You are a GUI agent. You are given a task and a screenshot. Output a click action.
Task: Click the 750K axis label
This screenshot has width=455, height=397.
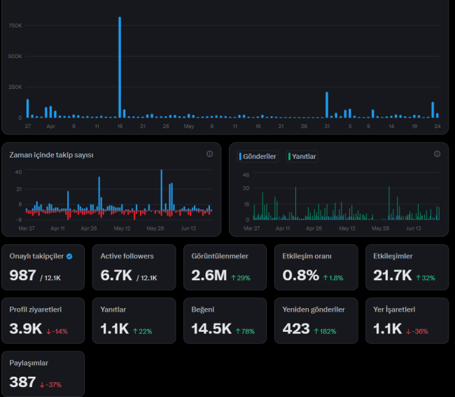[x=15, y=25]
